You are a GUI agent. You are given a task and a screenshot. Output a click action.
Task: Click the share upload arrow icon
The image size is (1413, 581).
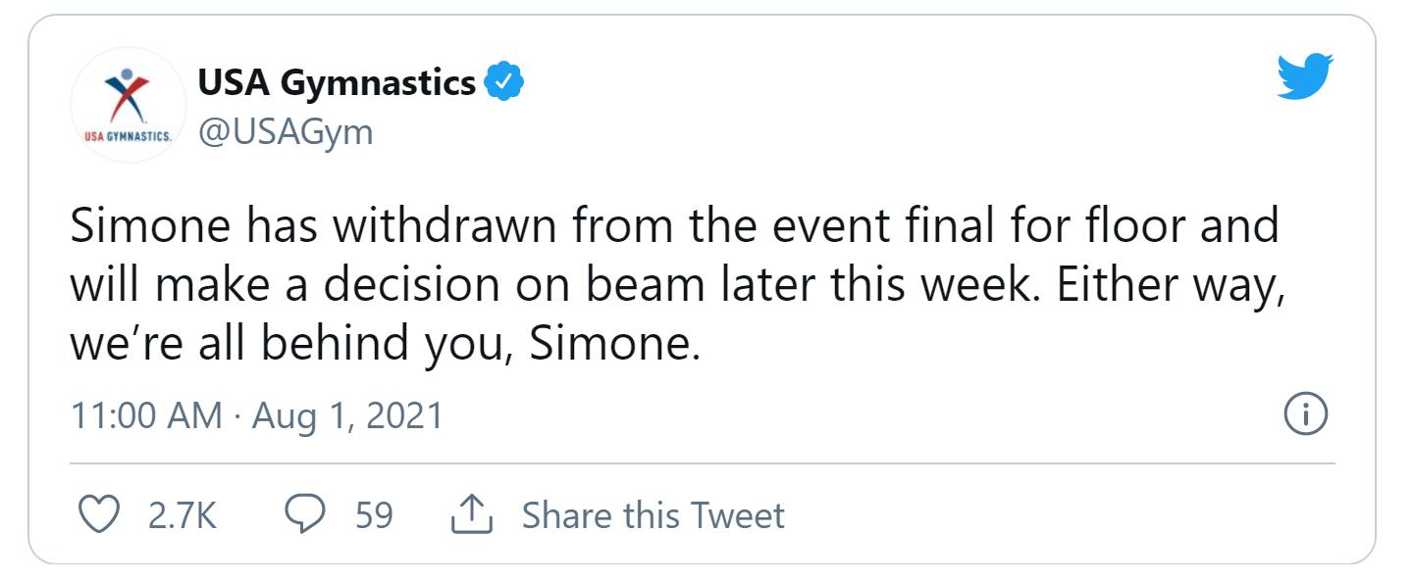[x=470, y=515]
